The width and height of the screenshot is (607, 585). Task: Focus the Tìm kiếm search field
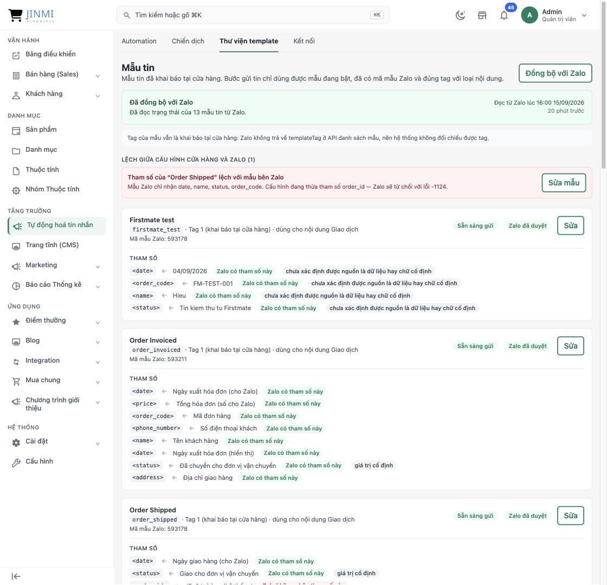(x=253, y=15)
